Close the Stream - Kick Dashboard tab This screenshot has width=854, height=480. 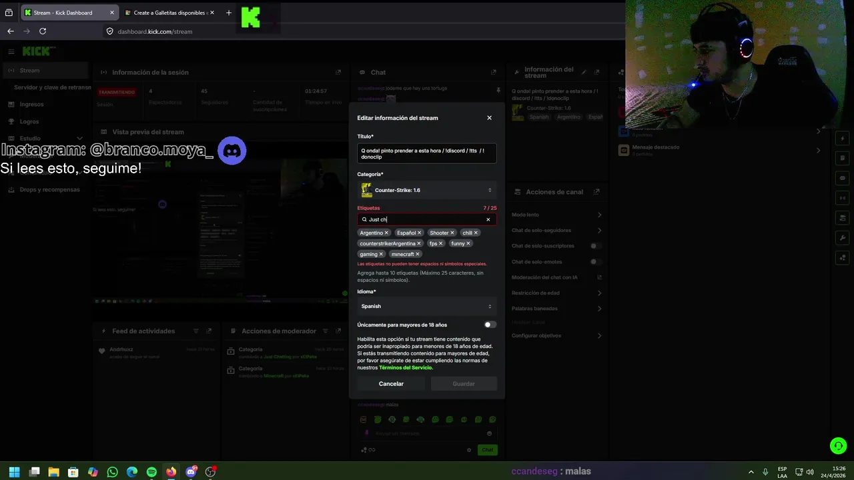tap(111, 13)
